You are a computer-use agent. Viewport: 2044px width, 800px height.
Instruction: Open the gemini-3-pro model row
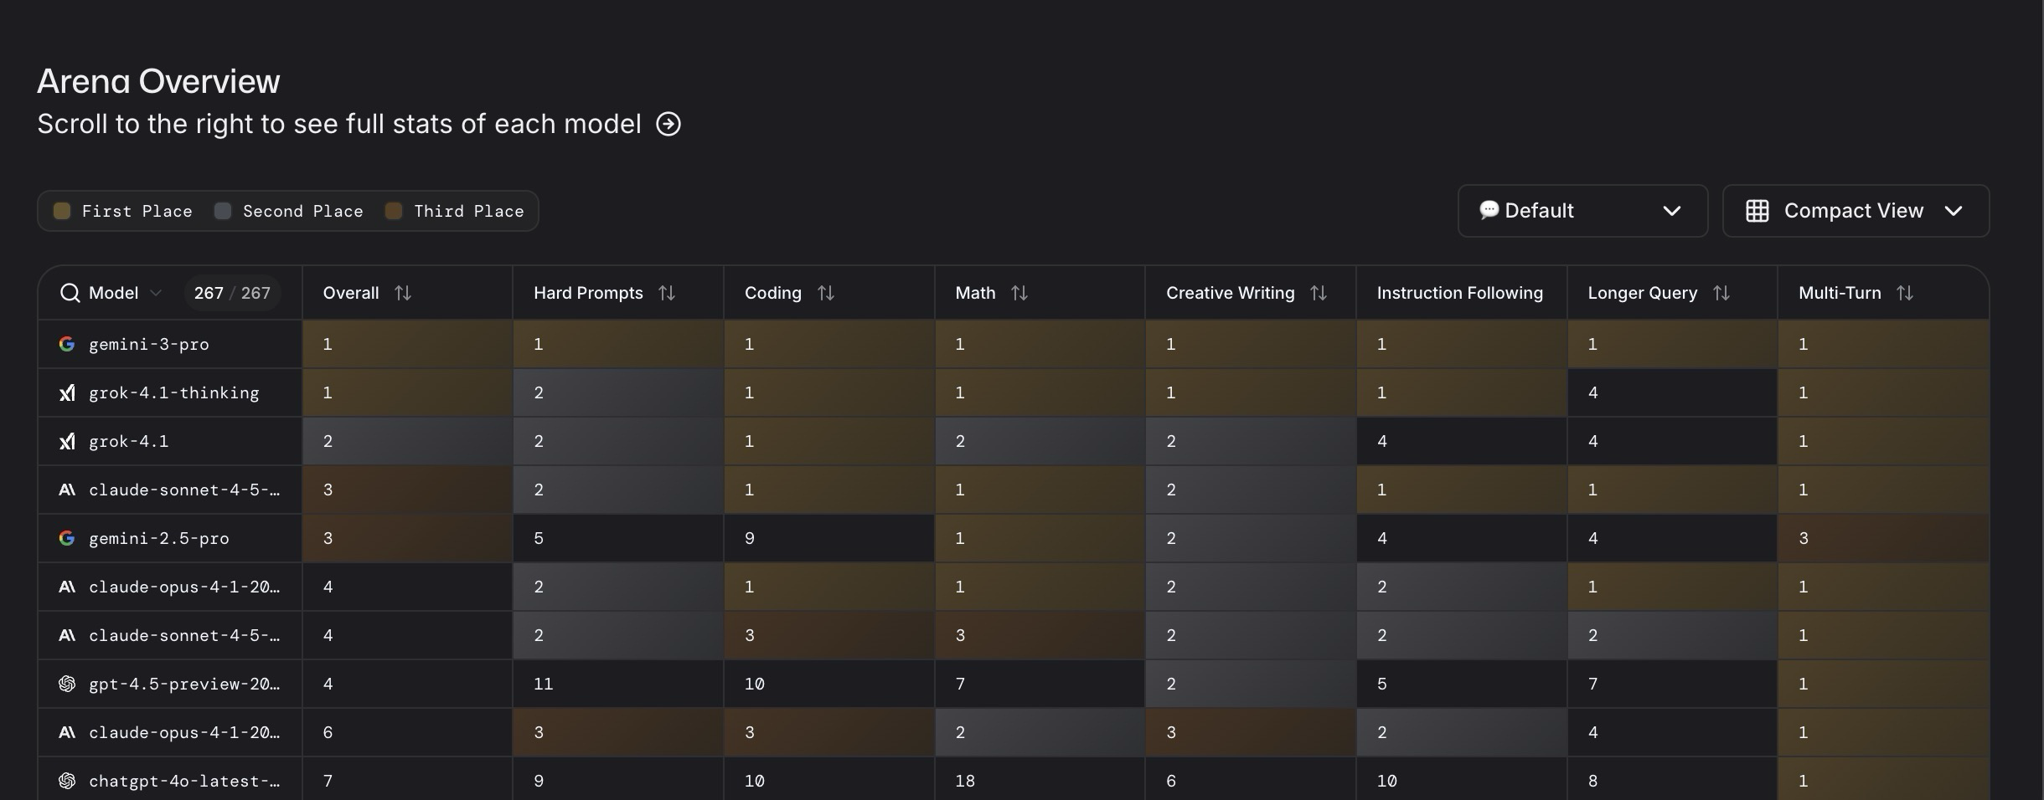pos(149,344)
